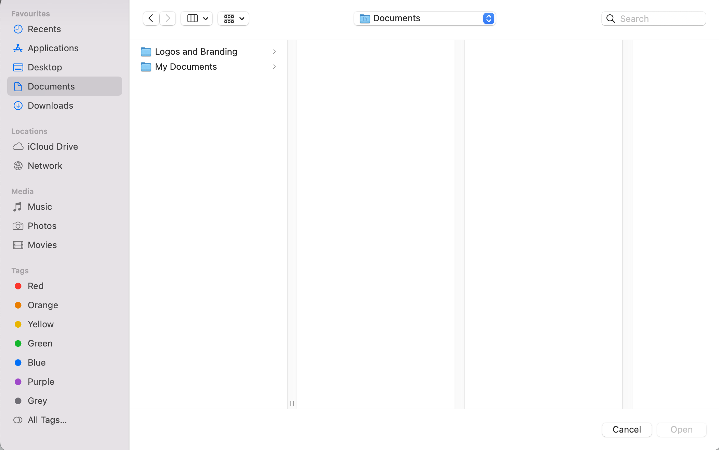Click the forward navigation arrow
719x450 pixels.
[168, 18]
